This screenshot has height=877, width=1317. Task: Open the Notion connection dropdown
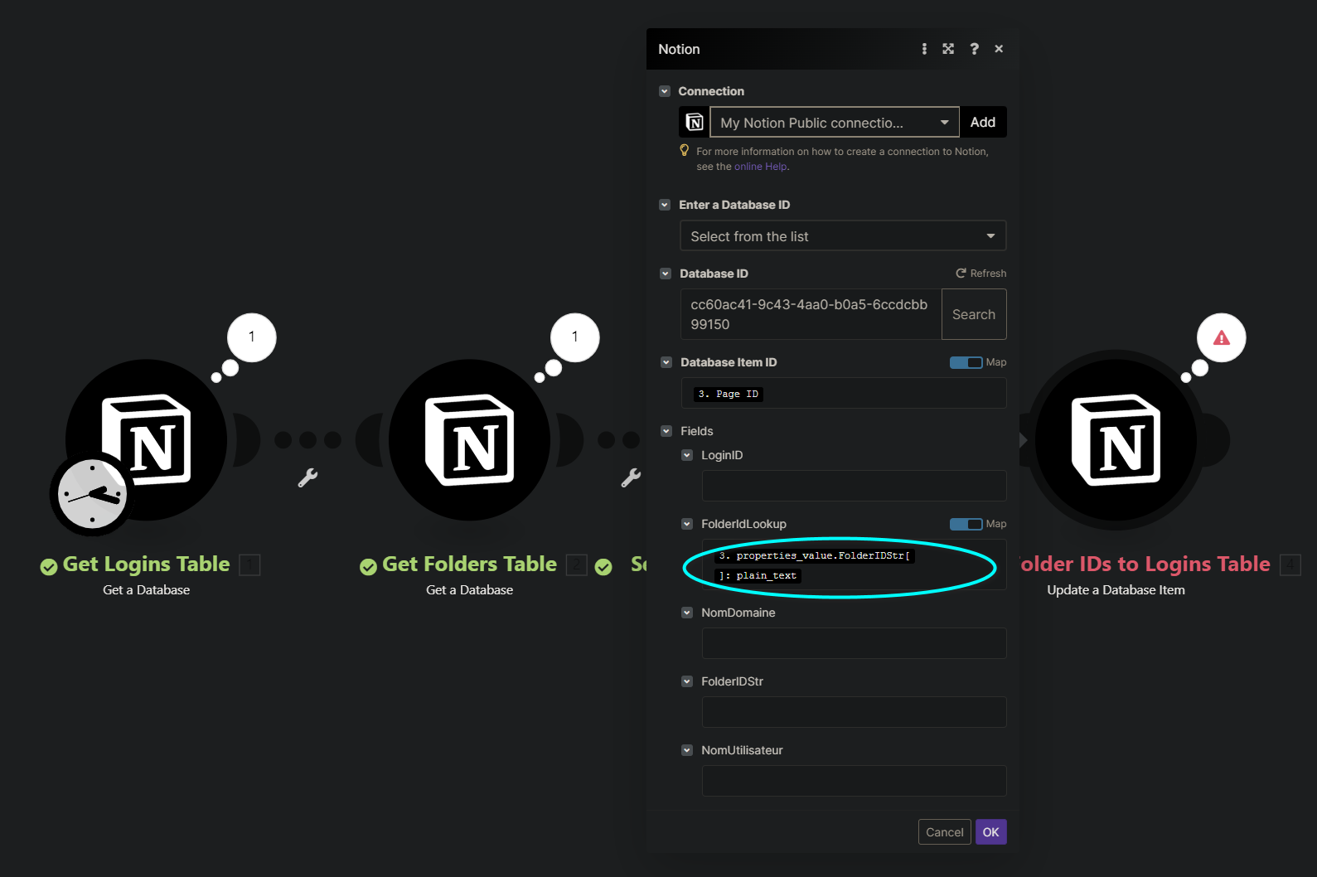tap(834, 123)
